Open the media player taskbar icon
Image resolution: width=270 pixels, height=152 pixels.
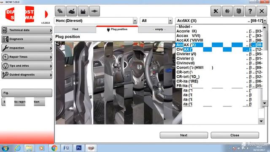pos(41,148)
